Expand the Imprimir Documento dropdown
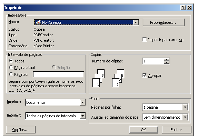 82,102
